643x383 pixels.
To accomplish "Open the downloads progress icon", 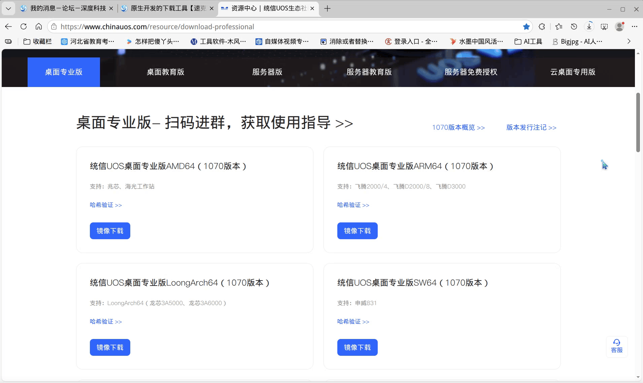I will [588, 27].
